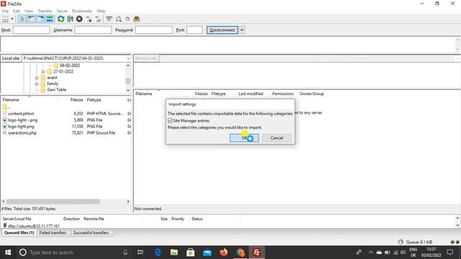Select the content.phtml file

pos(21,114)
